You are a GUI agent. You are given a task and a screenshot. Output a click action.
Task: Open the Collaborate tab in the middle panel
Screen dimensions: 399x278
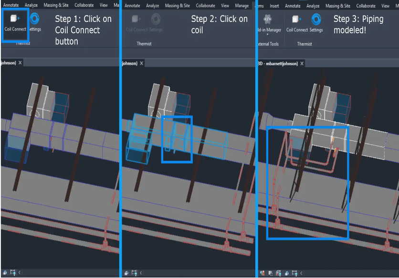click(205, 6)
